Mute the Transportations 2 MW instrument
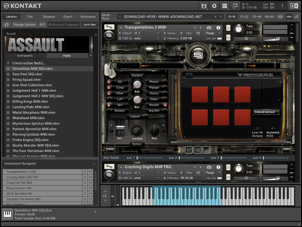Viewport: 302px width, 227px height. (228, 37)
